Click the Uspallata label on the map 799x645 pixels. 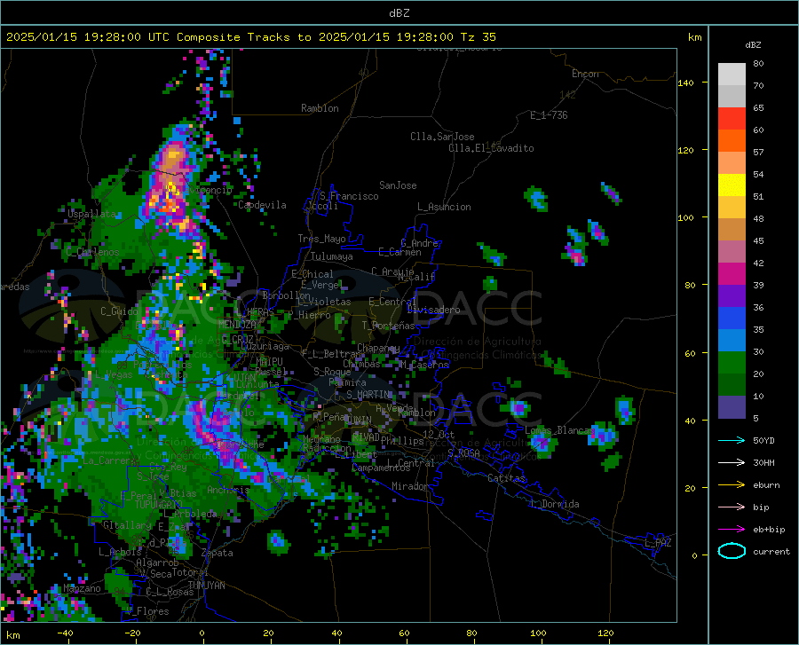pyautogui.click(x=92, y=214)
